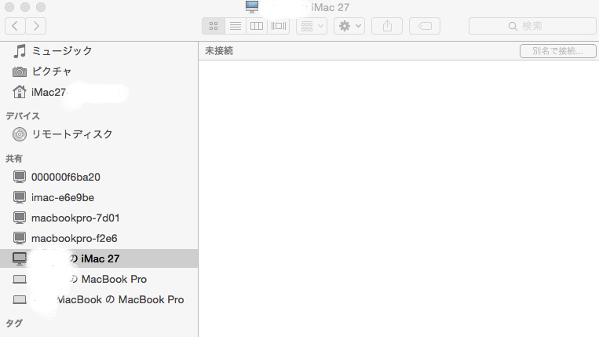Switch to Cover Flow view
The image size is (599, 337).
(x=279, y=26)
